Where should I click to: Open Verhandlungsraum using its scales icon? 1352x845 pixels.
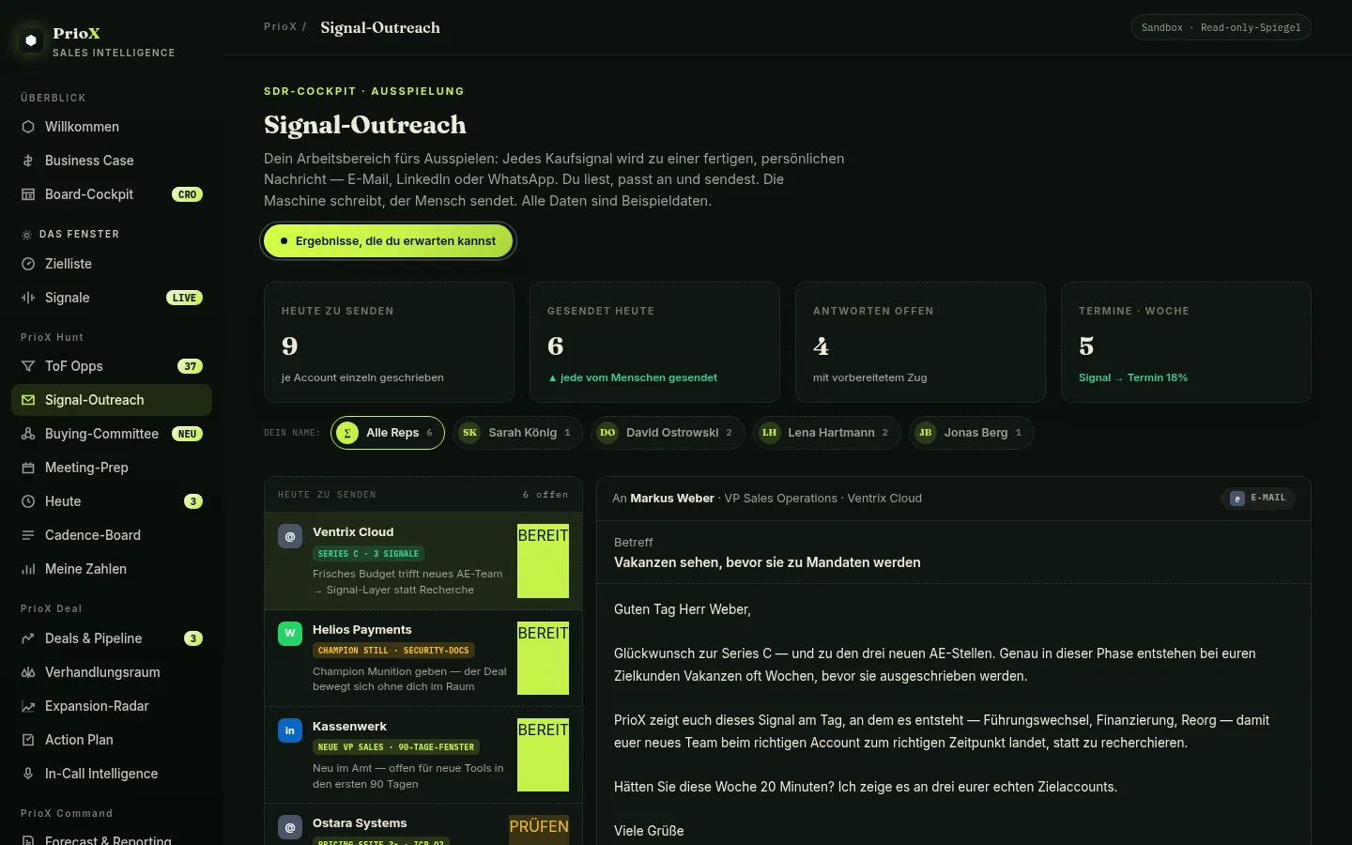tap(28, 672)
